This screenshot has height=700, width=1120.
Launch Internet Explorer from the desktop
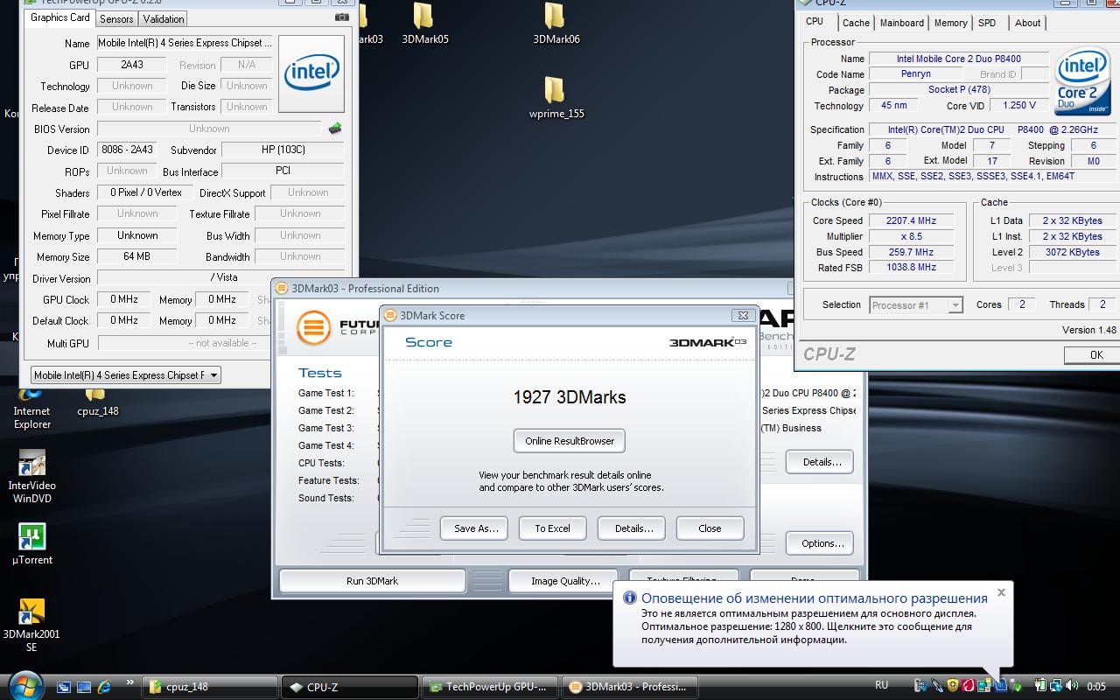31,409
